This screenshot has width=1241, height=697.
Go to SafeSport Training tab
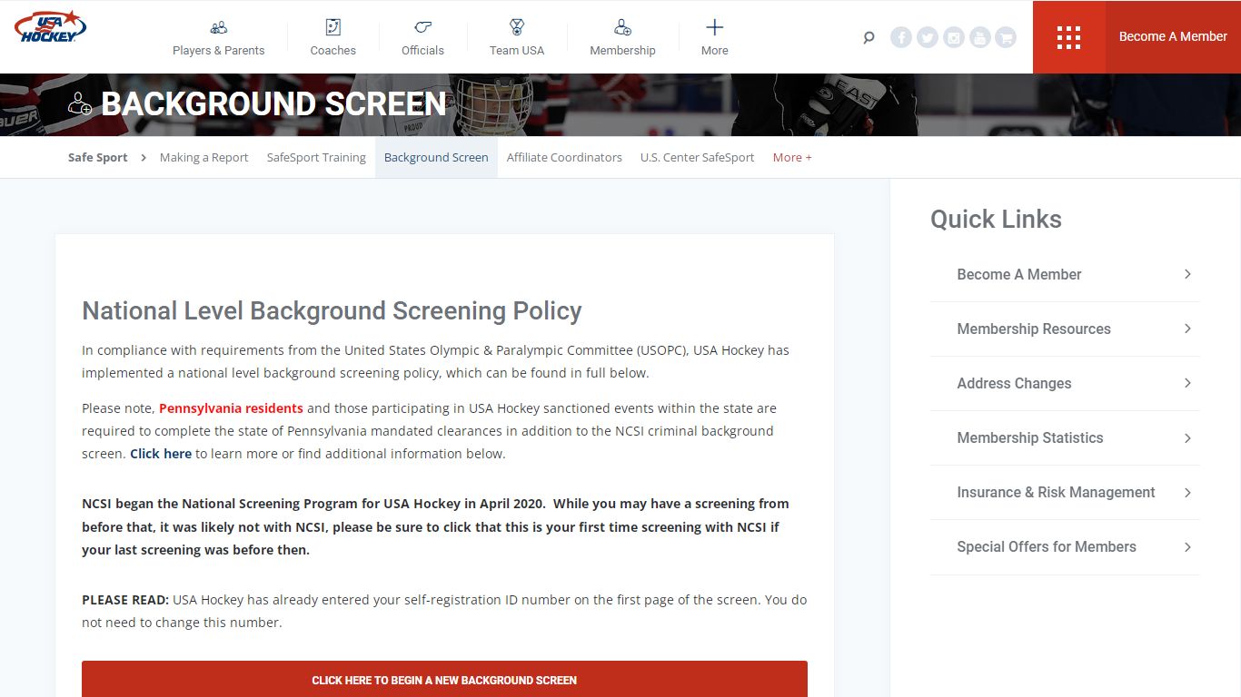316,158
